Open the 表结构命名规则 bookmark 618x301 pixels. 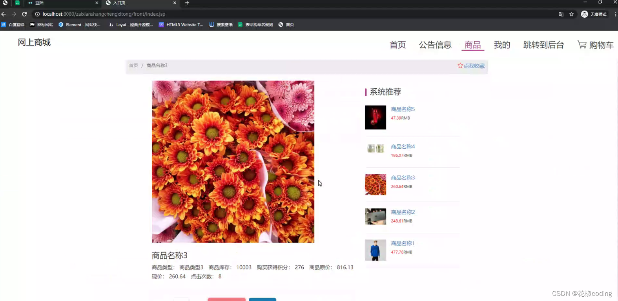pyautogui.click(x=255, y=24)
